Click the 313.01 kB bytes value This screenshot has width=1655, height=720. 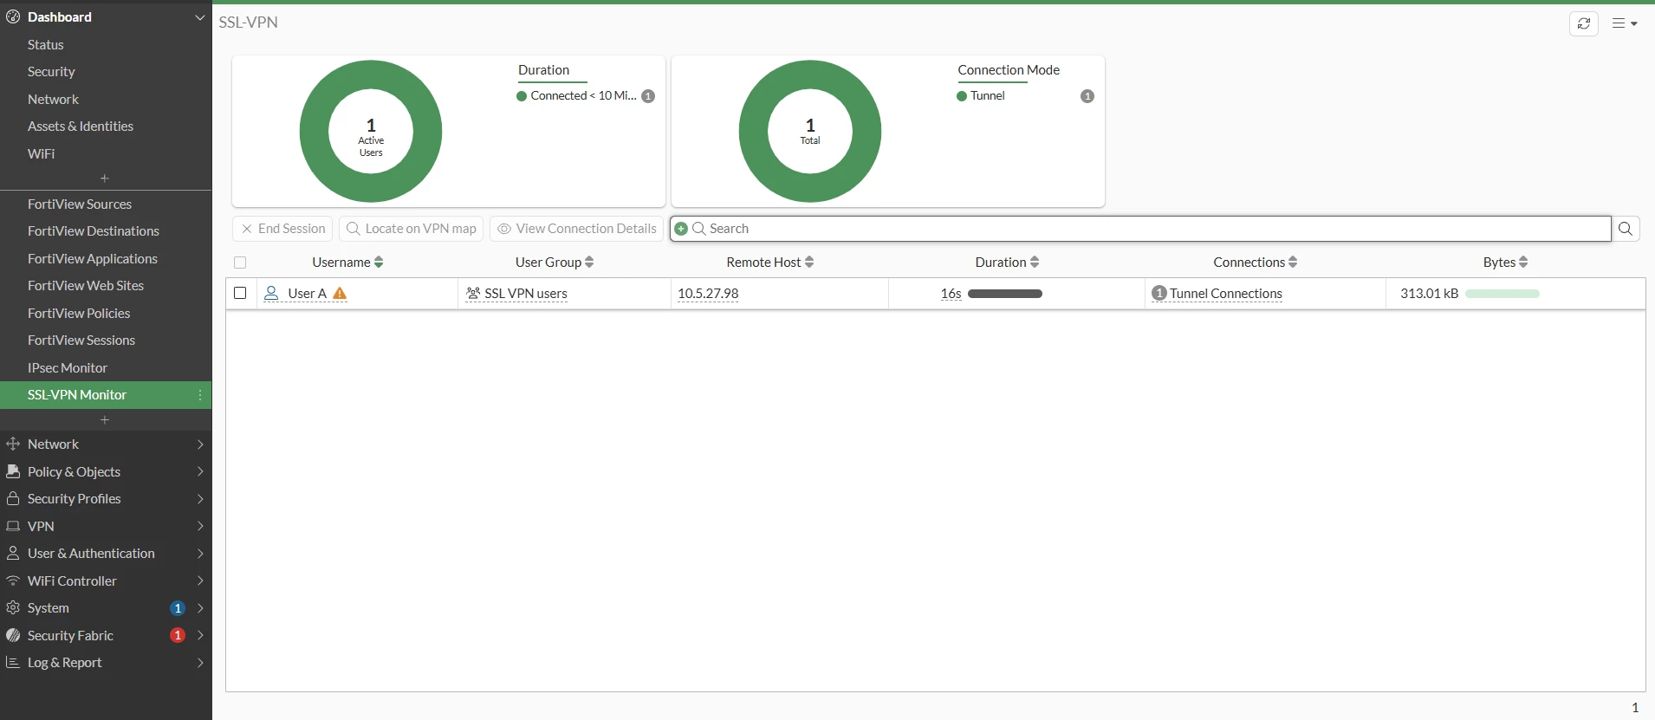pos(1430,294)
